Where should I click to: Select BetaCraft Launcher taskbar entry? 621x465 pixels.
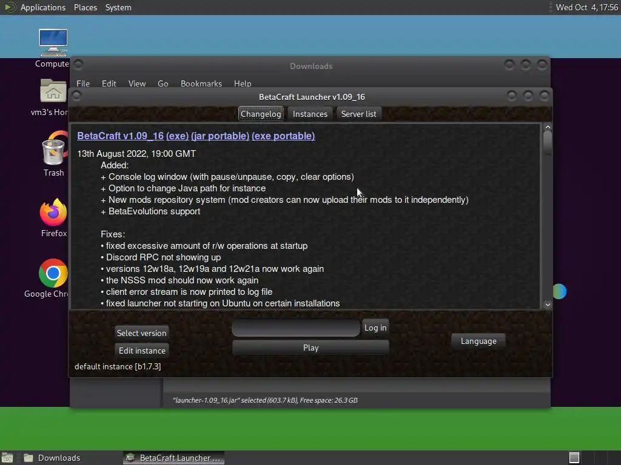(x=173, y=458)
